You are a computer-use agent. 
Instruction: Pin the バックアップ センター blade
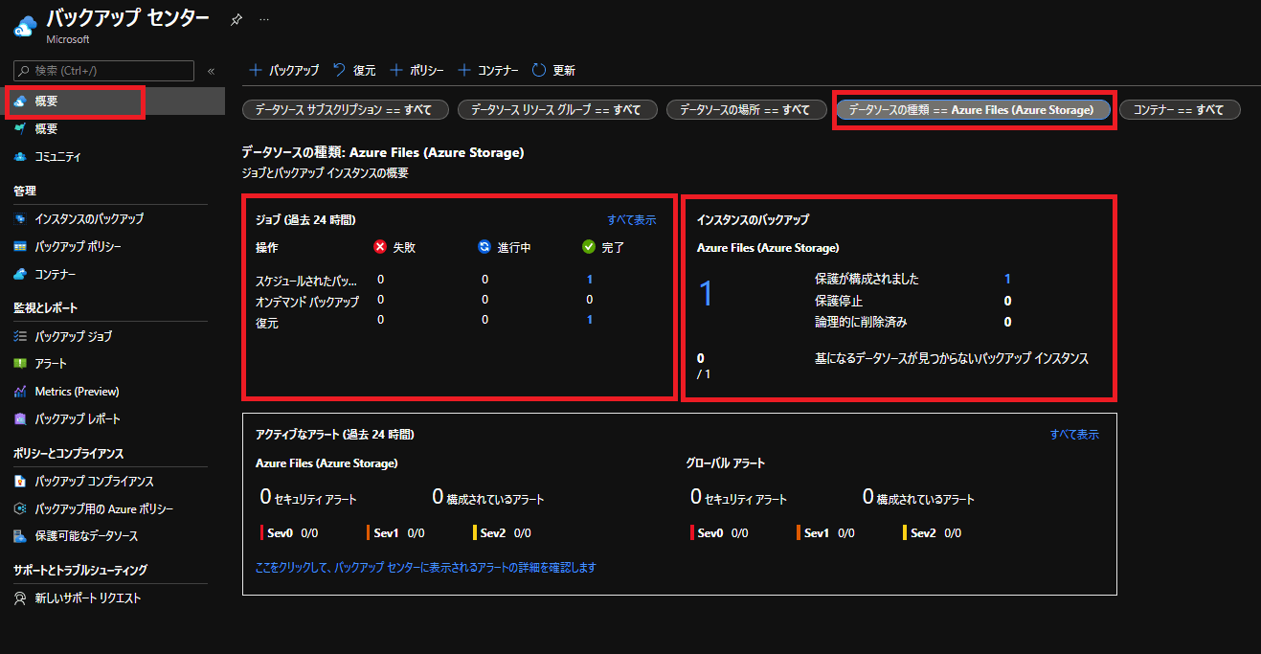click(236, 18)
